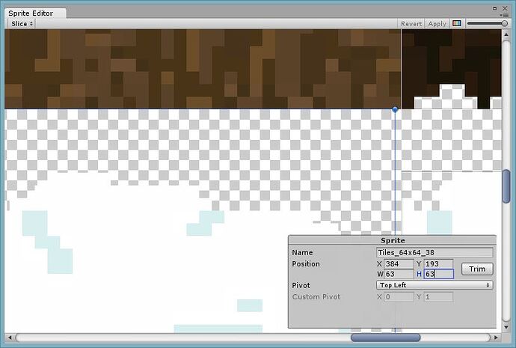Screen dimensions: 516x348
Task: Click the Custom Pivot label
Action: pyautogui.click(x=316, y=297)
